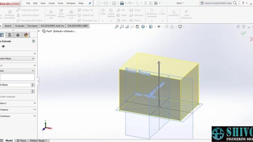Select the Intersect tool

click(x=136, y=15)
